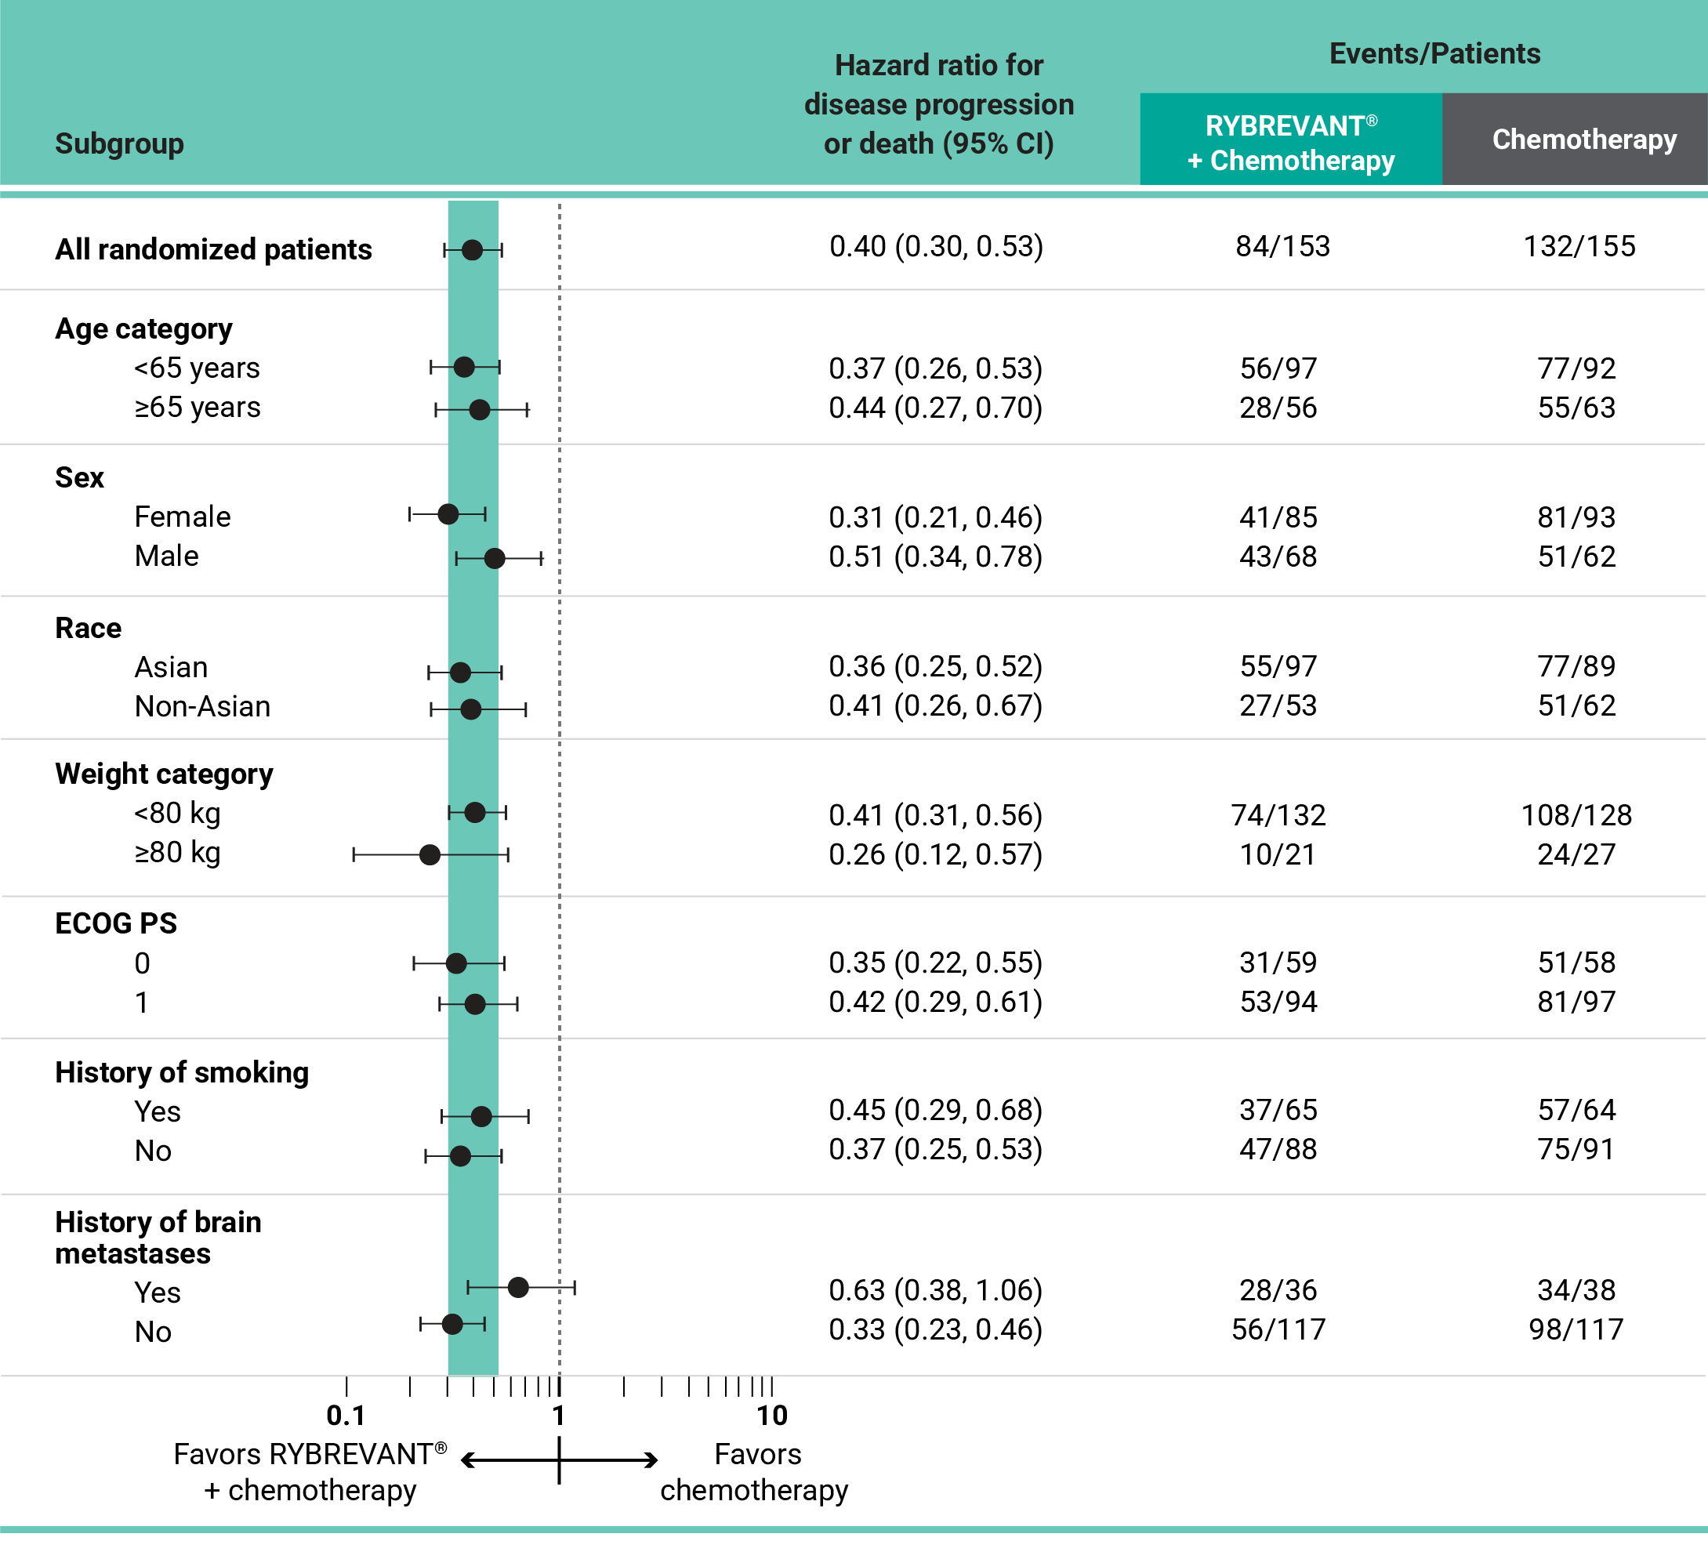Click the '<80 kg' subgroup label
1708x1541 pixels.
[x=178, y=814]
